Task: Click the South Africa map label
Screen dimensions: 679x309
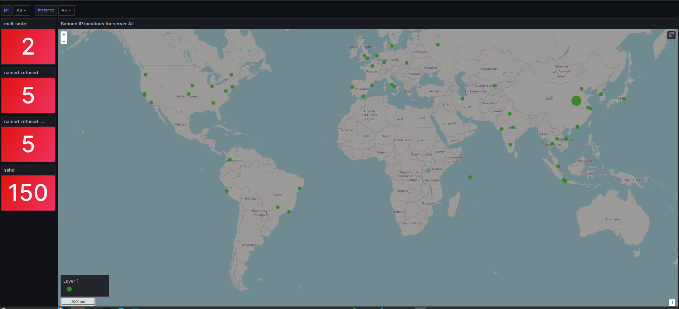Action: [412, 223]
